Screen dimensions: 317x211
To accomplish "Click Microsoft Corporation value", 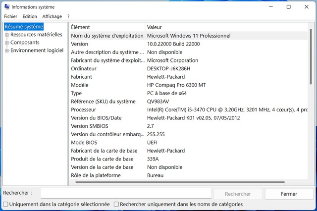I will click(172, 60).
